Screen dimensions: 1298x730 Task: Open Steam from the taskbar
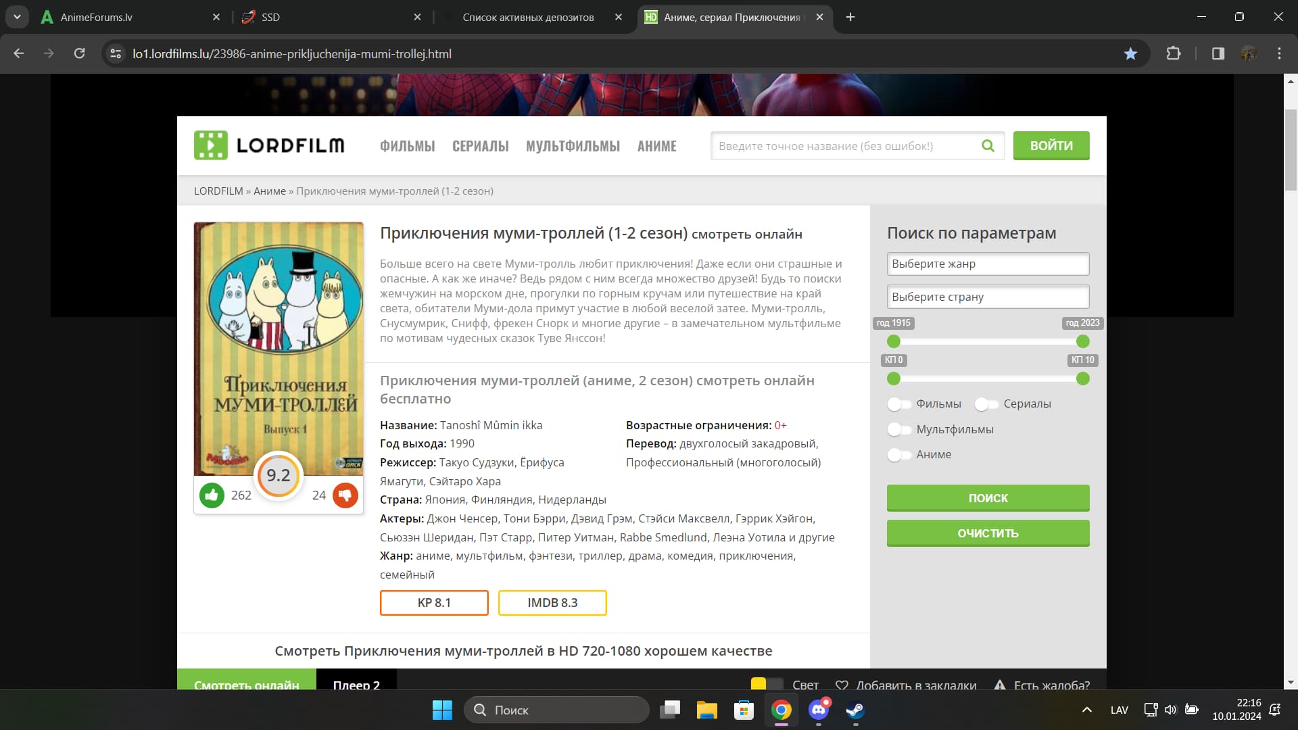click(855, 710)
